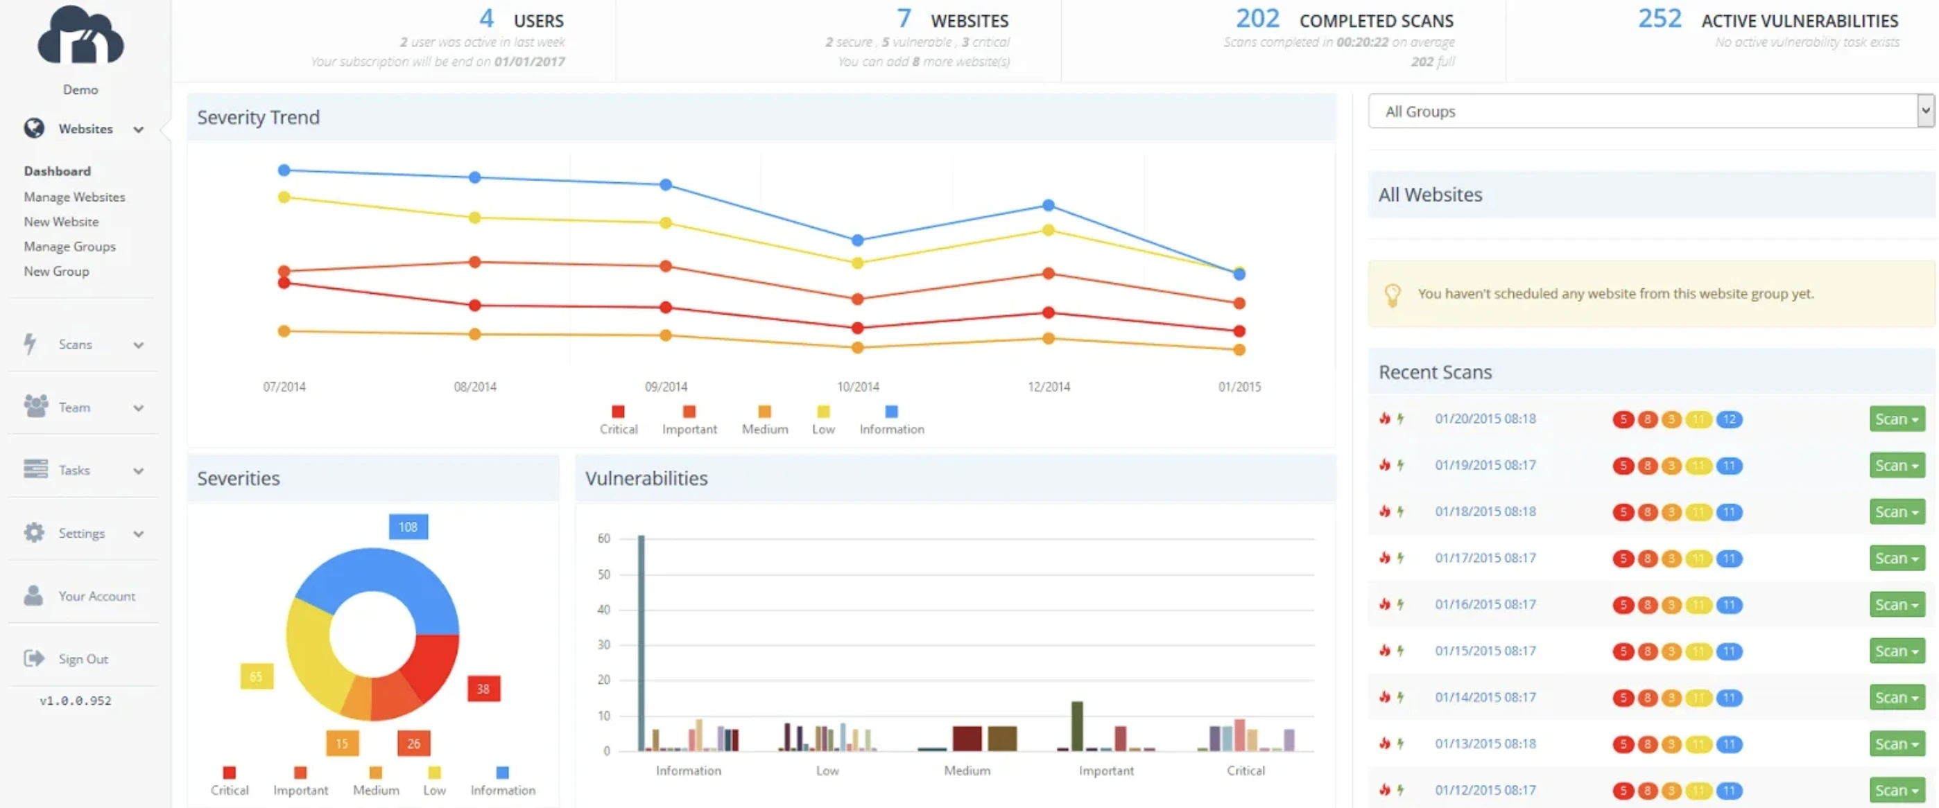This screenshot has height=808, width=1939.
Task: Select the Scans lightning icon
Action: point(30,344)
